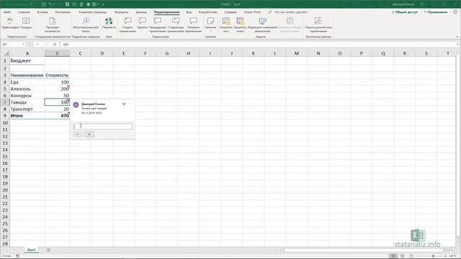Click the save icon in the title bar
The width and height of the screenshot is (461, 259).
click(43, 4)
